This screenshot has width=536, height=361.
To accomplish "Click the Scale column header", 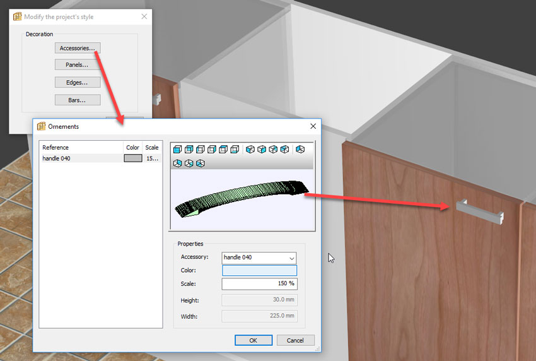I will (152, 148).
